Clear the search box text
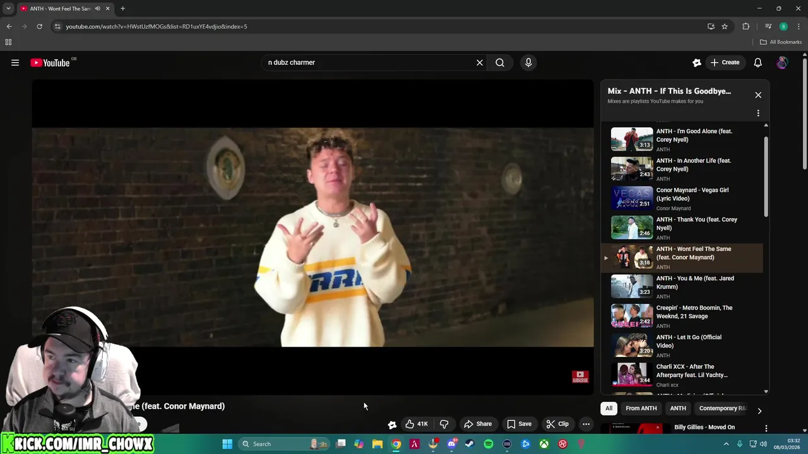 tap(480, 62)
